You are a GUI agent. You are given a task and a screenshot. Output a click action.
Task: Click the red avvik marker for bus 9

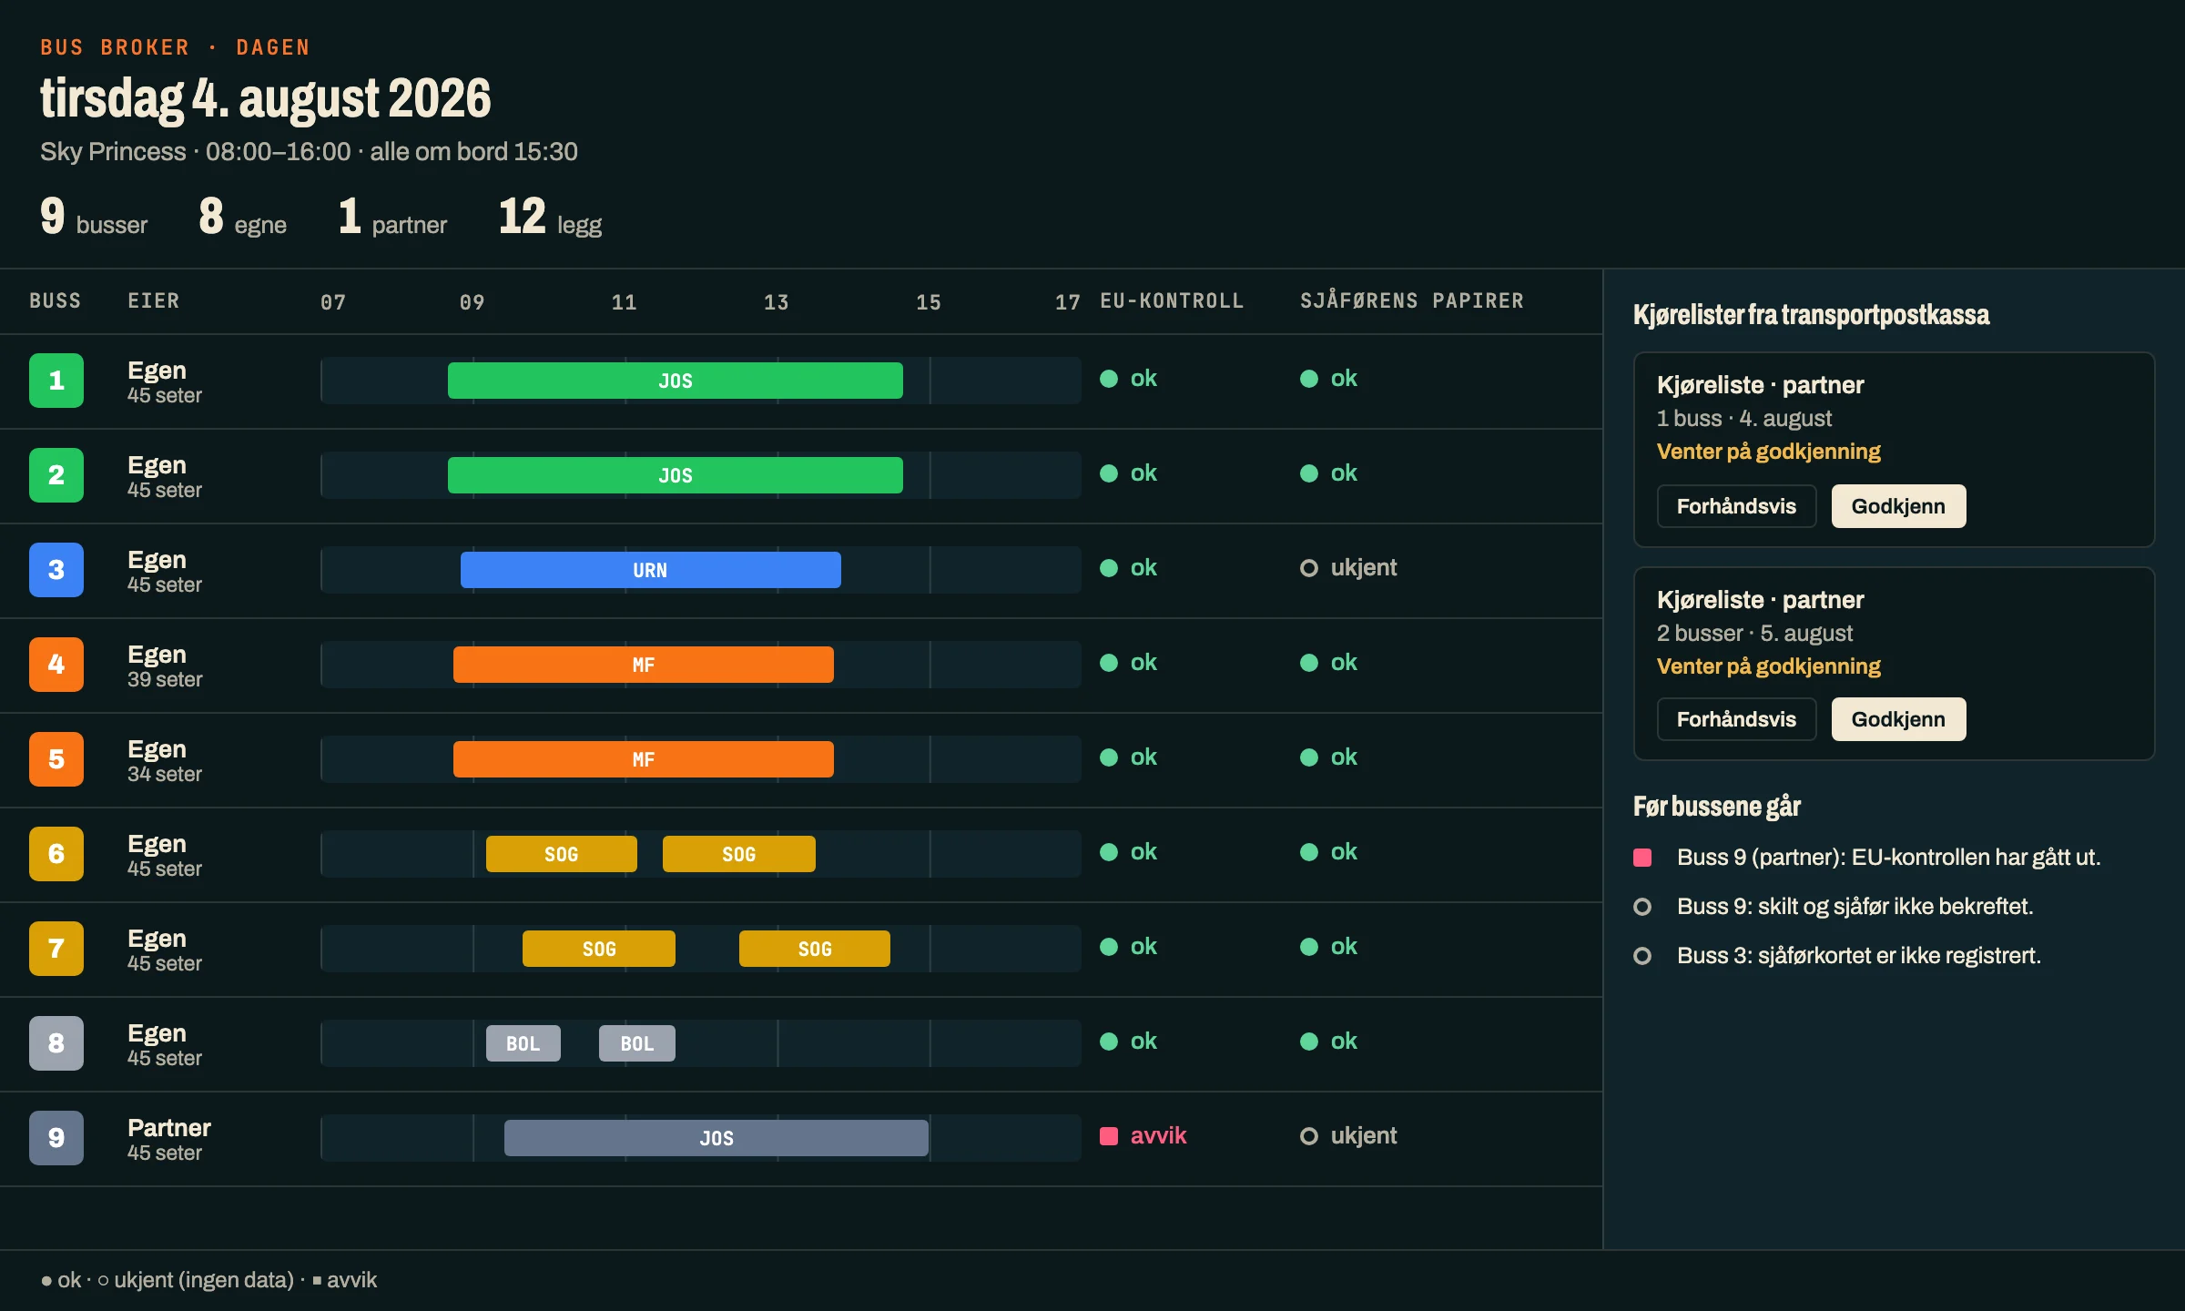coord(1109,1136)
